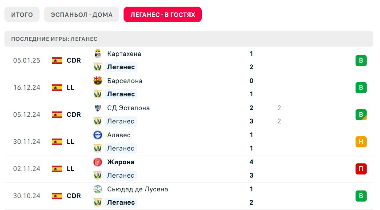
Task: Click the orange Н draw result badge
Action: (361, 142)
